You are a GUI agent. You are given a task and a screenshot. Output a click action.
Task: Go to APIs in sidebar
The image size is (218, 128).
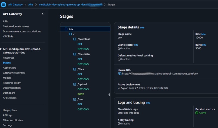[x=5, y=21]
